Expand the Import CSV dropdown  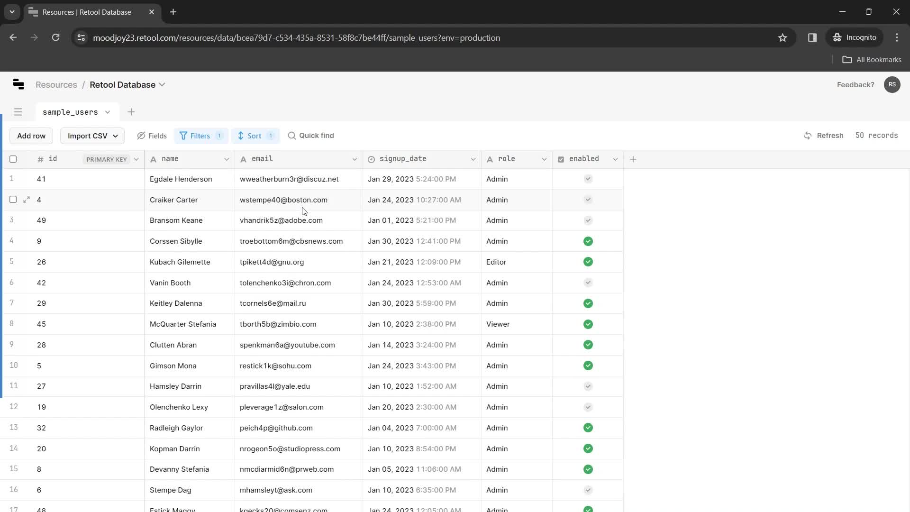click(92, 136)
